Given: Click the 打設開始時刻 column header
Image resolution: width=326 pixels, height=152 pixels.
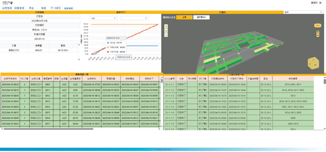Looking at the screenshot, I should click(218, 78).
